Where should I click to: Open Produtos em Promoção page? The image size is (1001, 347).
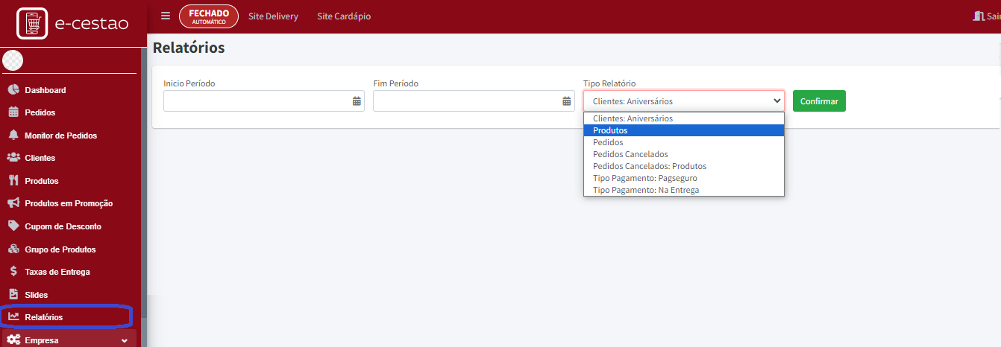[69, 203]
